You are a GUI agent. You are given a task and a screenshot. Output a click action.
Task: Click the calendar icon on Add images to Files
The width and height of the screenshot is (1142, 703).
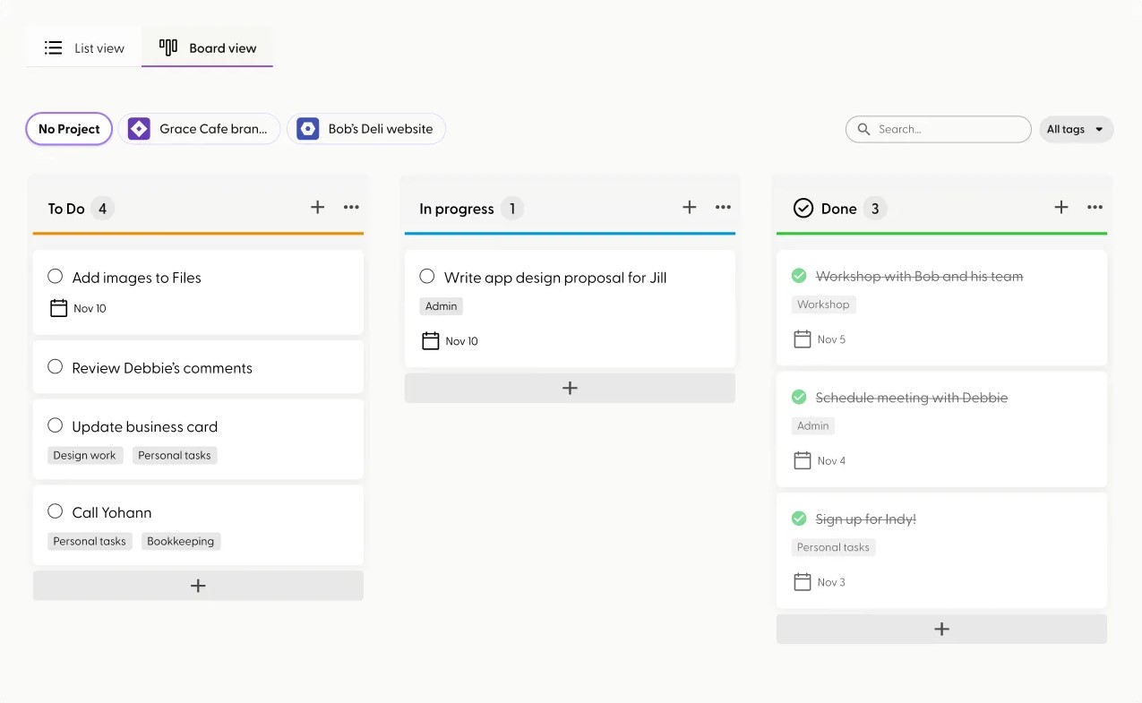coord(58,308)
